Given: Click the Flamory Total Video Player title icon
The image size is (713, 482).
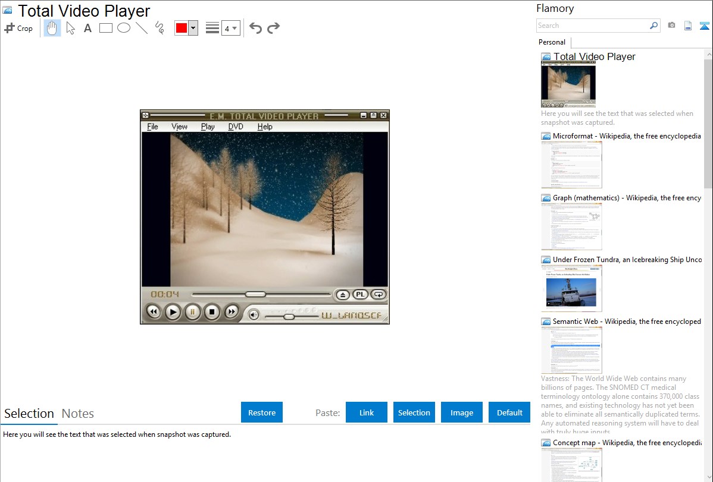Looking at the screenshot, I should tap(8, 10).
